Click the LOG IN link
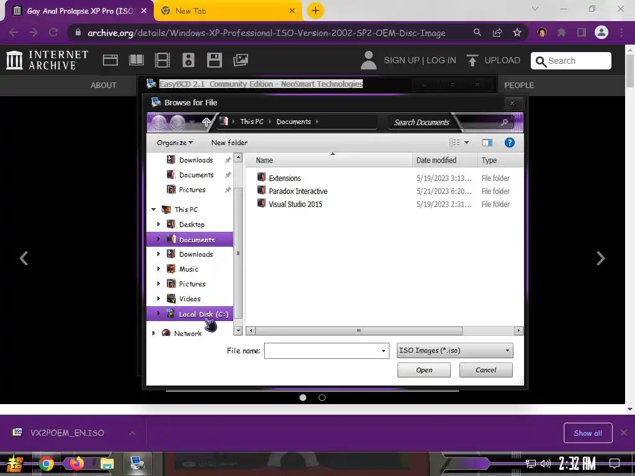 click(x=441, y=60)
